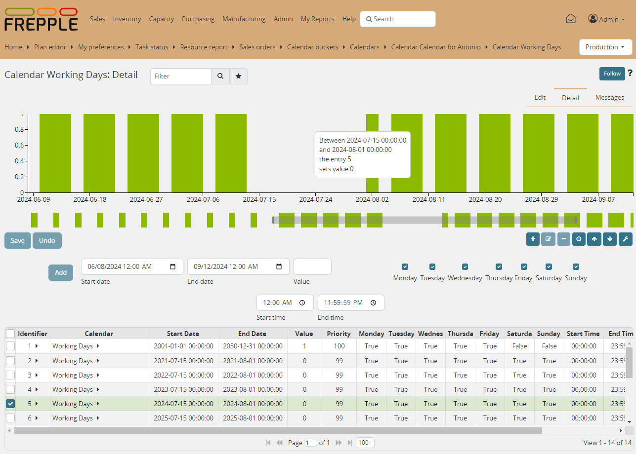Viewport: 636px width, 454px height.
Task: Click the Value input field
Action: [x=312, y=266]
